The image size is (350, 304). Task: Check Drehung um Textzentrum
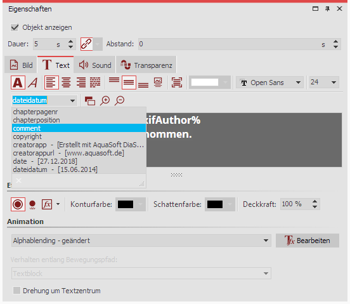16,291
